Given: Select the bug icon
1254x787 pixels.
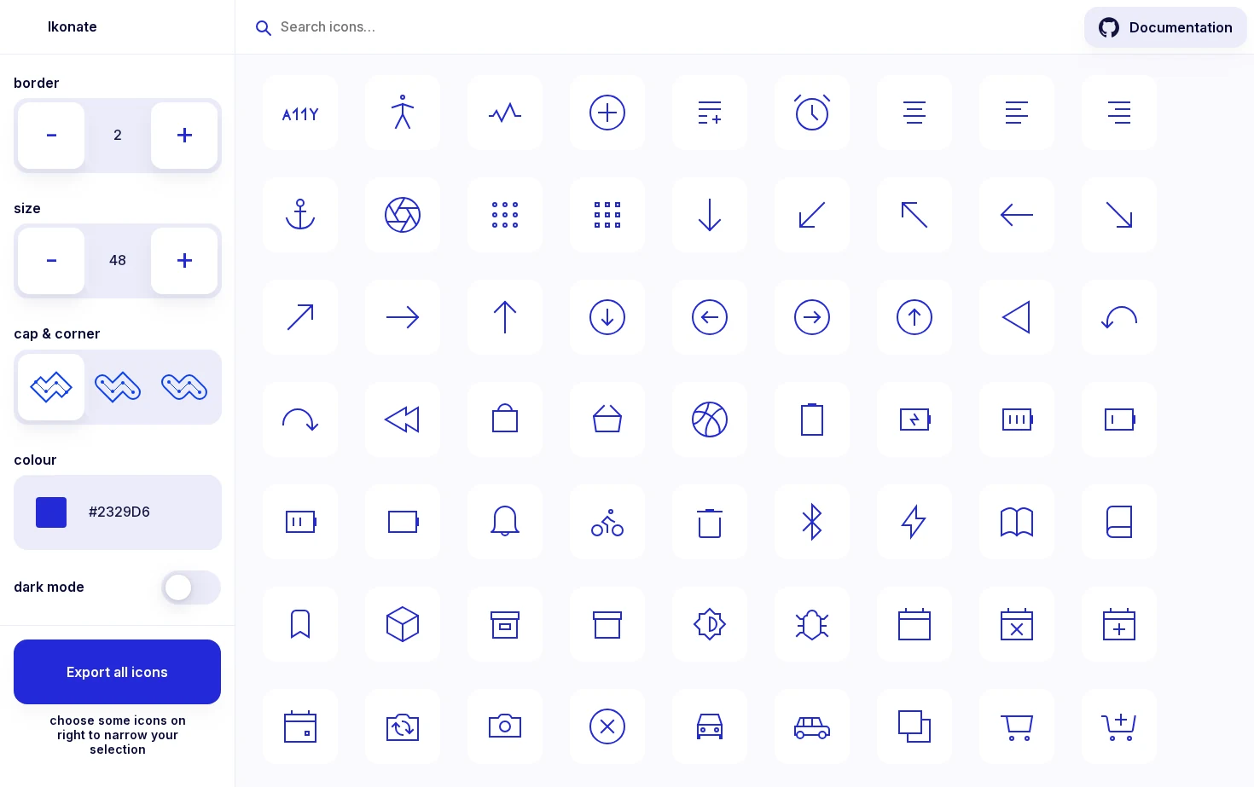Looking at the screenshot, I should click(812, 624).
